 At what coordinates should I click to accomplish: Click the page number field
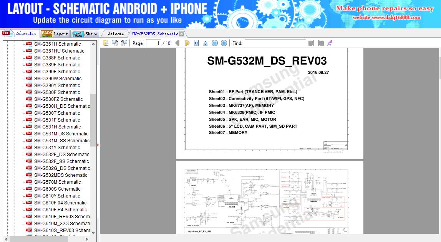153,43
